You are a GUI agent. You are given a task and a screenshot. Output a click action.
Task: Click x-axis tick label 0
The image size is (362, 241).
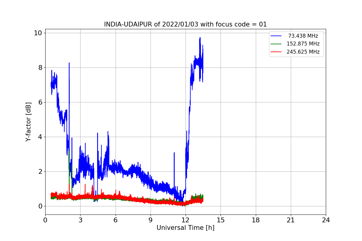click(45, 220)
